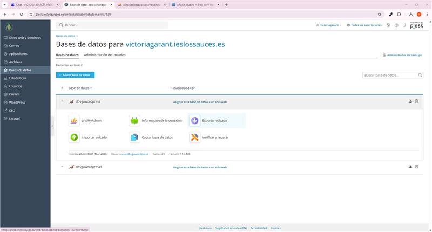
Task: Click the Verificar y reparar icon
Action: pyautogui.click(x=194, y=137)
